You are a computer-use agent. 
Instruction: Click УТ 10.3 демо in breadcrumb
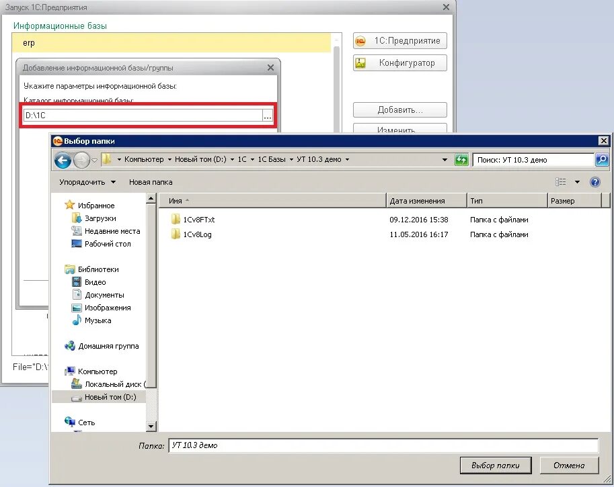pos(319,160)
